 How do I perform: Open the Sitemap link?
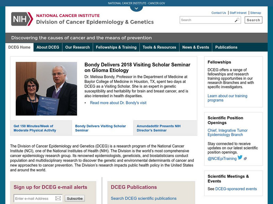pos(255,13)
